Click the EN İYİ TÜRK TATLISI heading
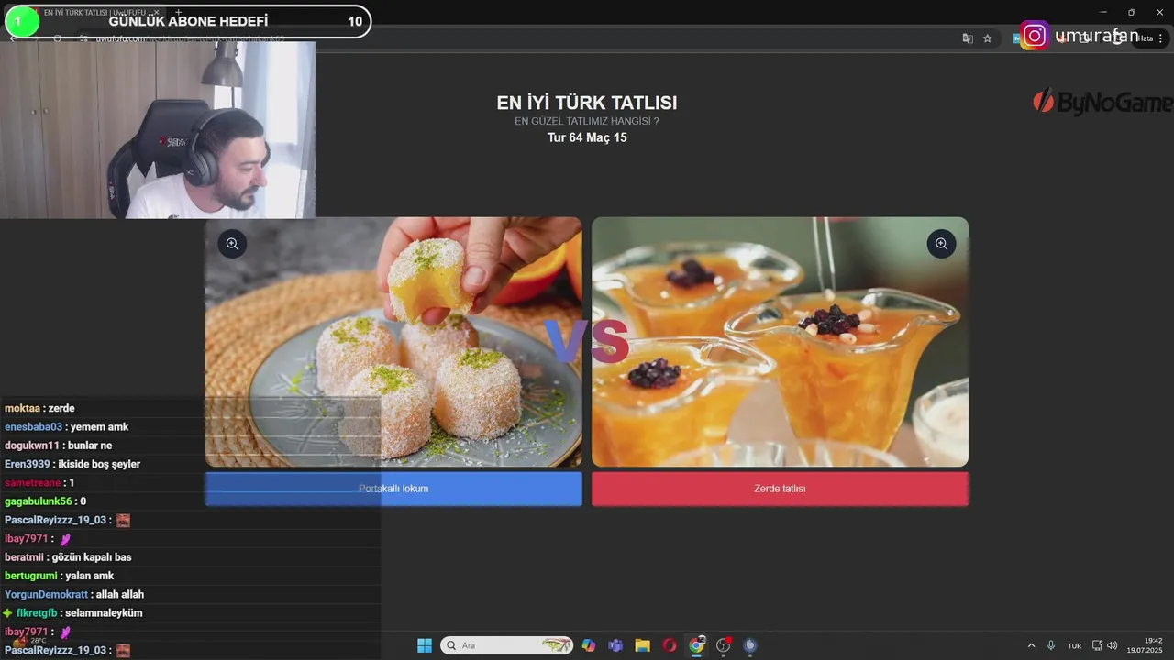The image size is (1174, 660). 587,104
